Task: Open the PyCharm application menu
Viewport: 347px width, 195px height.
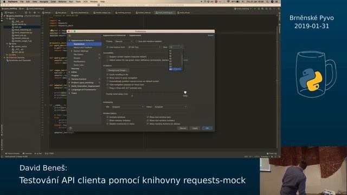Action: coord(12,2)
